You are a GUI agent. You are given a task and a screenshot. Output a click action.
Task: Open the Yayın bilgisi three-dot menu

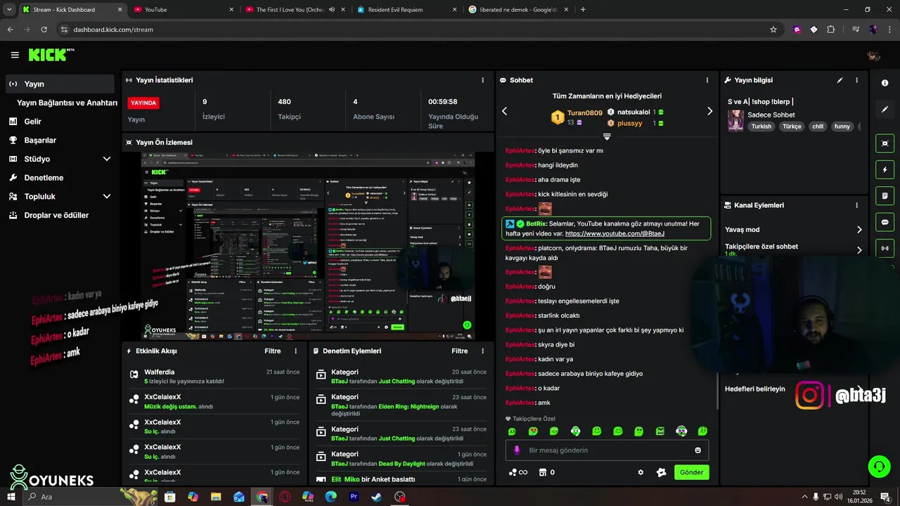click(856, 80)
